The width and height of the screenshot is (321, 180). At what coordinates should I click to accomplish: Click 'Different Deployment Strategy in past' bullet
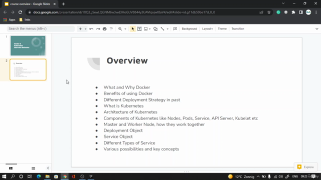[x=141, y=100]
